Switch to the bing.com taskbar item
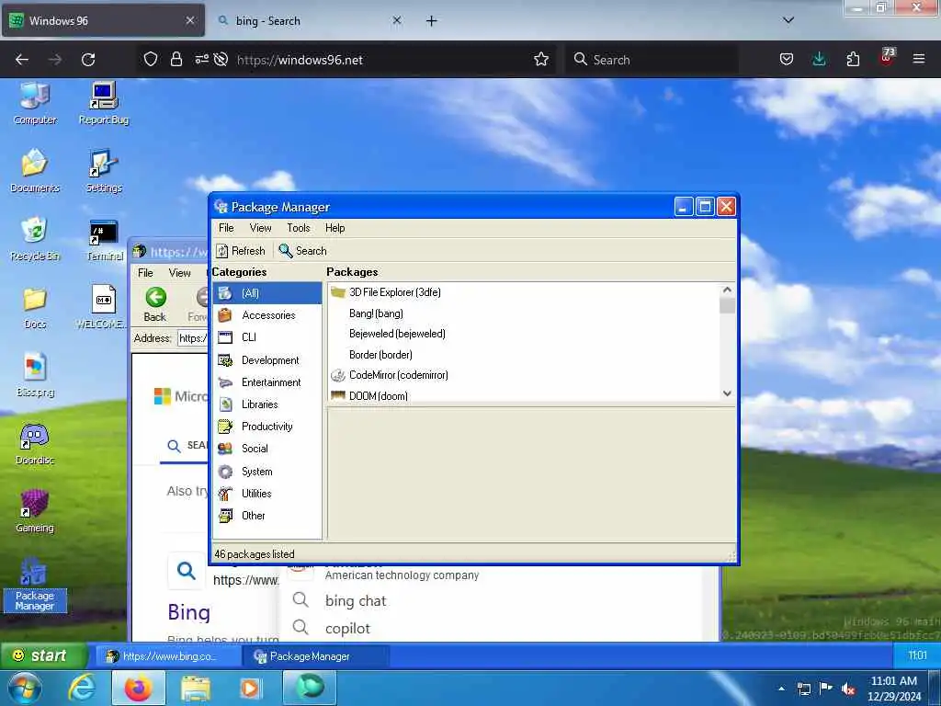Viewport: 941px width, 706px height. (168, 656)
